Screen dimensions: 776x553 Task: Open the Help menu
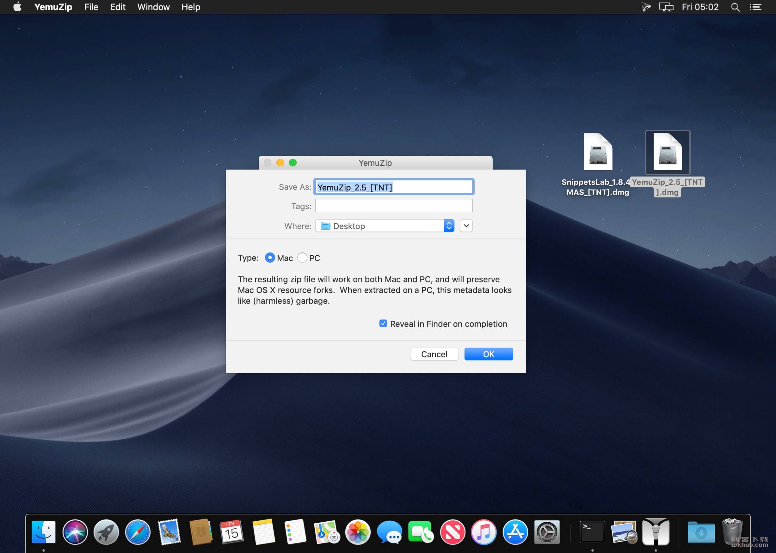point(191,7)
